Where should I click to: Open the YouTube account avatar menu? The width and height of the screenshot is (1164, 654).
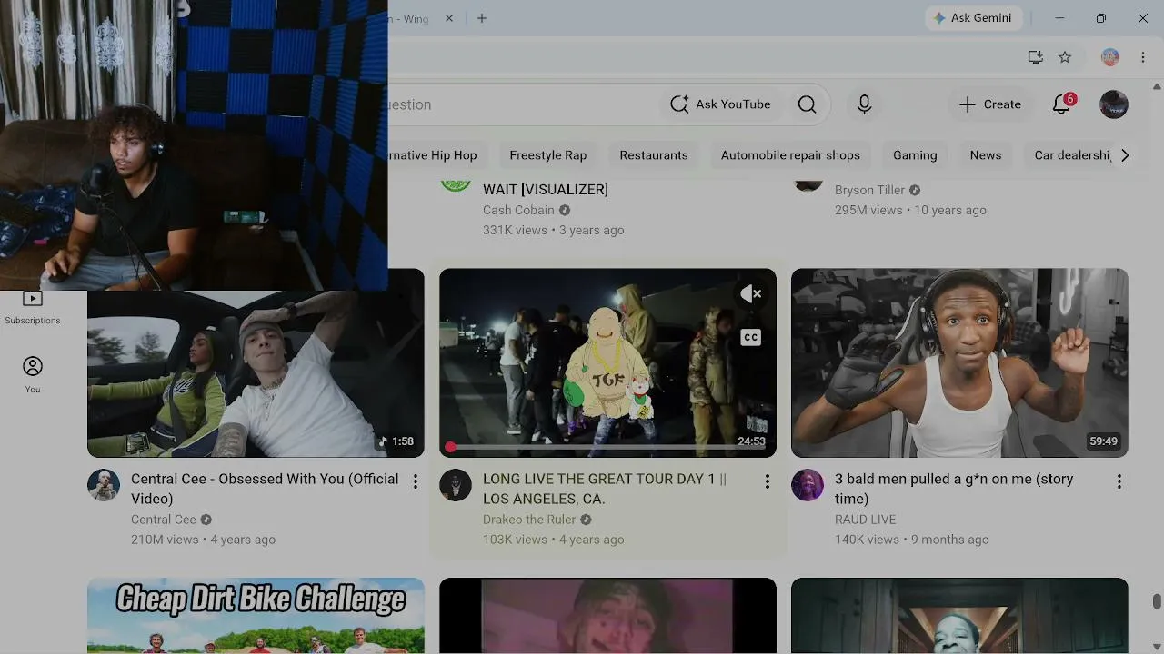(1113, 104)
